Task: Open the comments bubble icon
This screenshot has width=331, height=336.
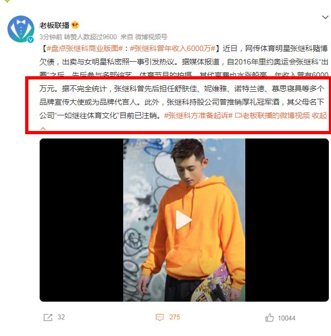Action: click(x=160, y=317)
